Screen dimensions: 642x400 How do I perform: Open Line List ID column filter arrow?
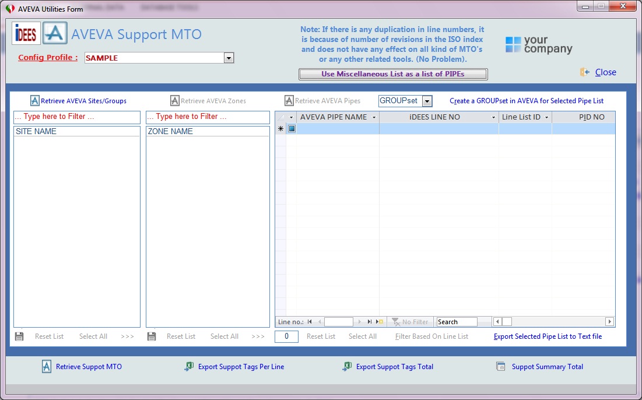click(546, 118)
